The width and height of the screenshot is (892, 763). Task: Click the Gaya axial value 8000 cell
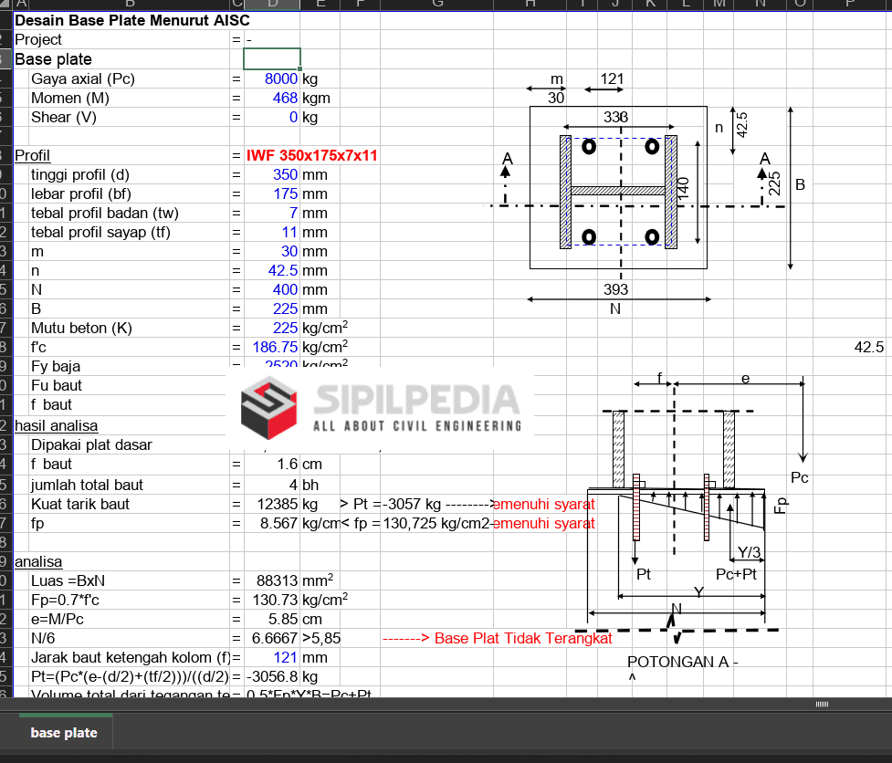(272, 79)
